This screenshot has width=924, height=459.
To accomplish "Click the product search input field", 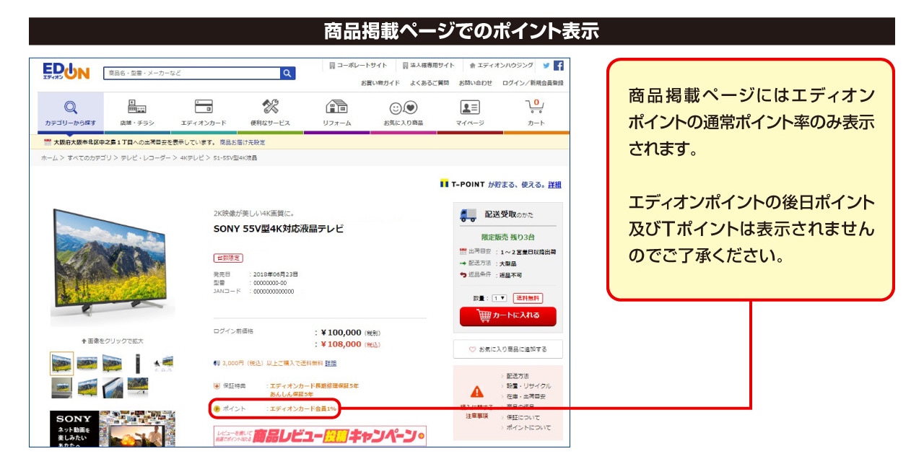I will 192,73.
